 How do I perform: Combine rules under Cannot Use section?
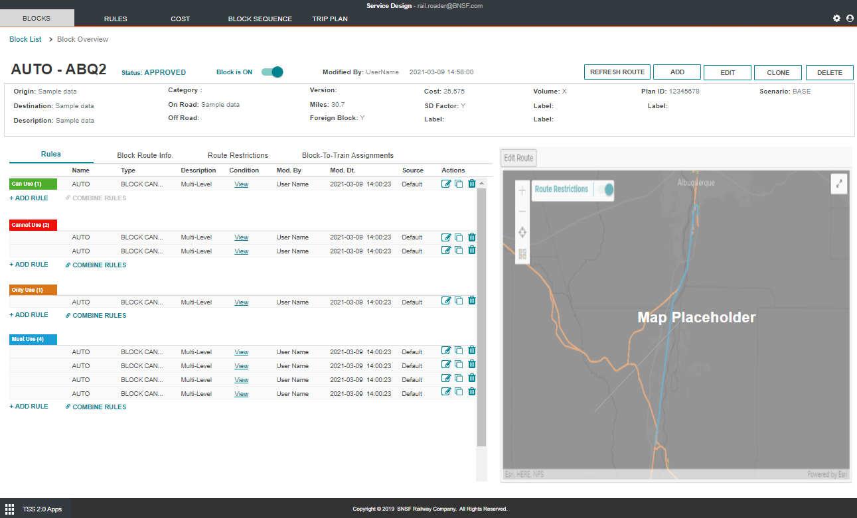point(96,265)
